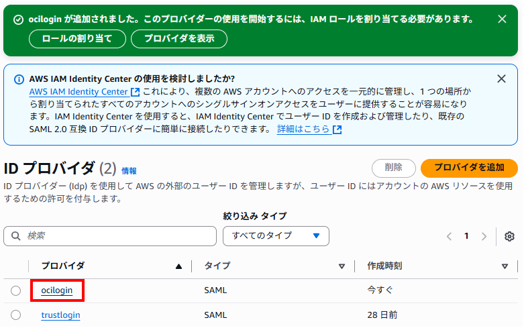Go to next page of providers

click(484, 236)
